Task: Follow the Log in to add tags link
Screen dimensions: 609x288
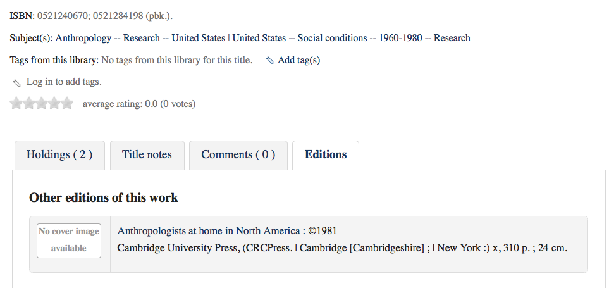Action: (x=64, y=82)
